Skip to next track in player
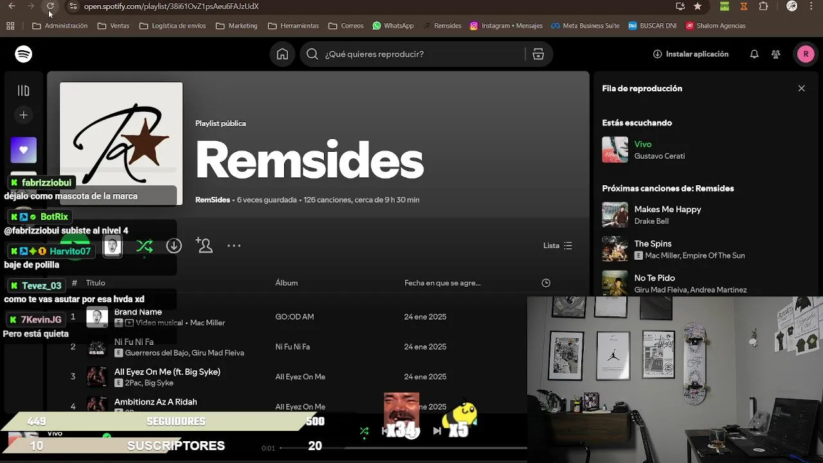The width and height of the screenshot is (823, 463). pos(437,431)
